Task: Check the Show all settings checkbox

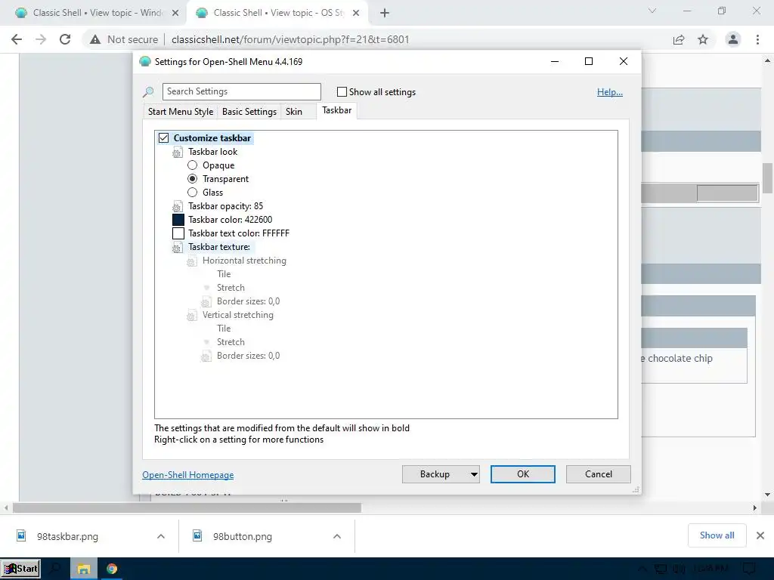Action: (x=342, y=91)
